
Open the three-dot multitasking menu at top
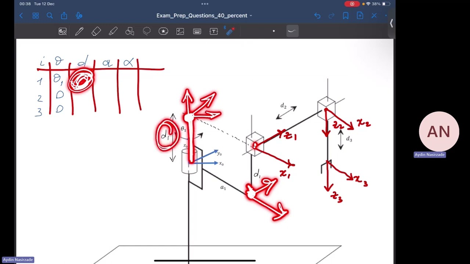click(205, 4)
